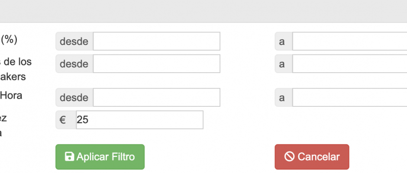This screenshot has width=407, height=173.
Task: Focus the "desde" input in the (%) row
Action: tap(156, 42)
